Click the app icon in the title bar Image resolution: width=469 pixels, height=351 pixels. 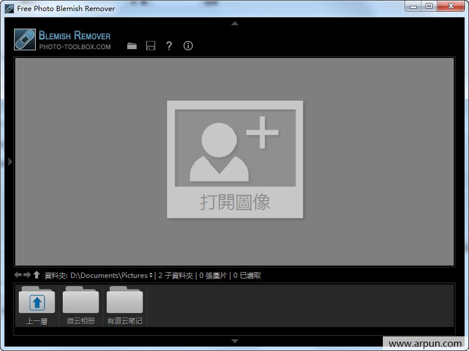9,8
